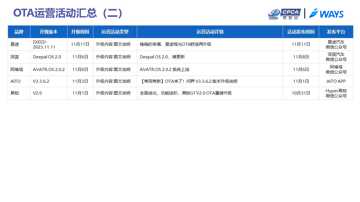Select the detail text AVATR.OS 2.0.2 系统上线
Viewport: 360px width, 202px height.
[165, 69]
